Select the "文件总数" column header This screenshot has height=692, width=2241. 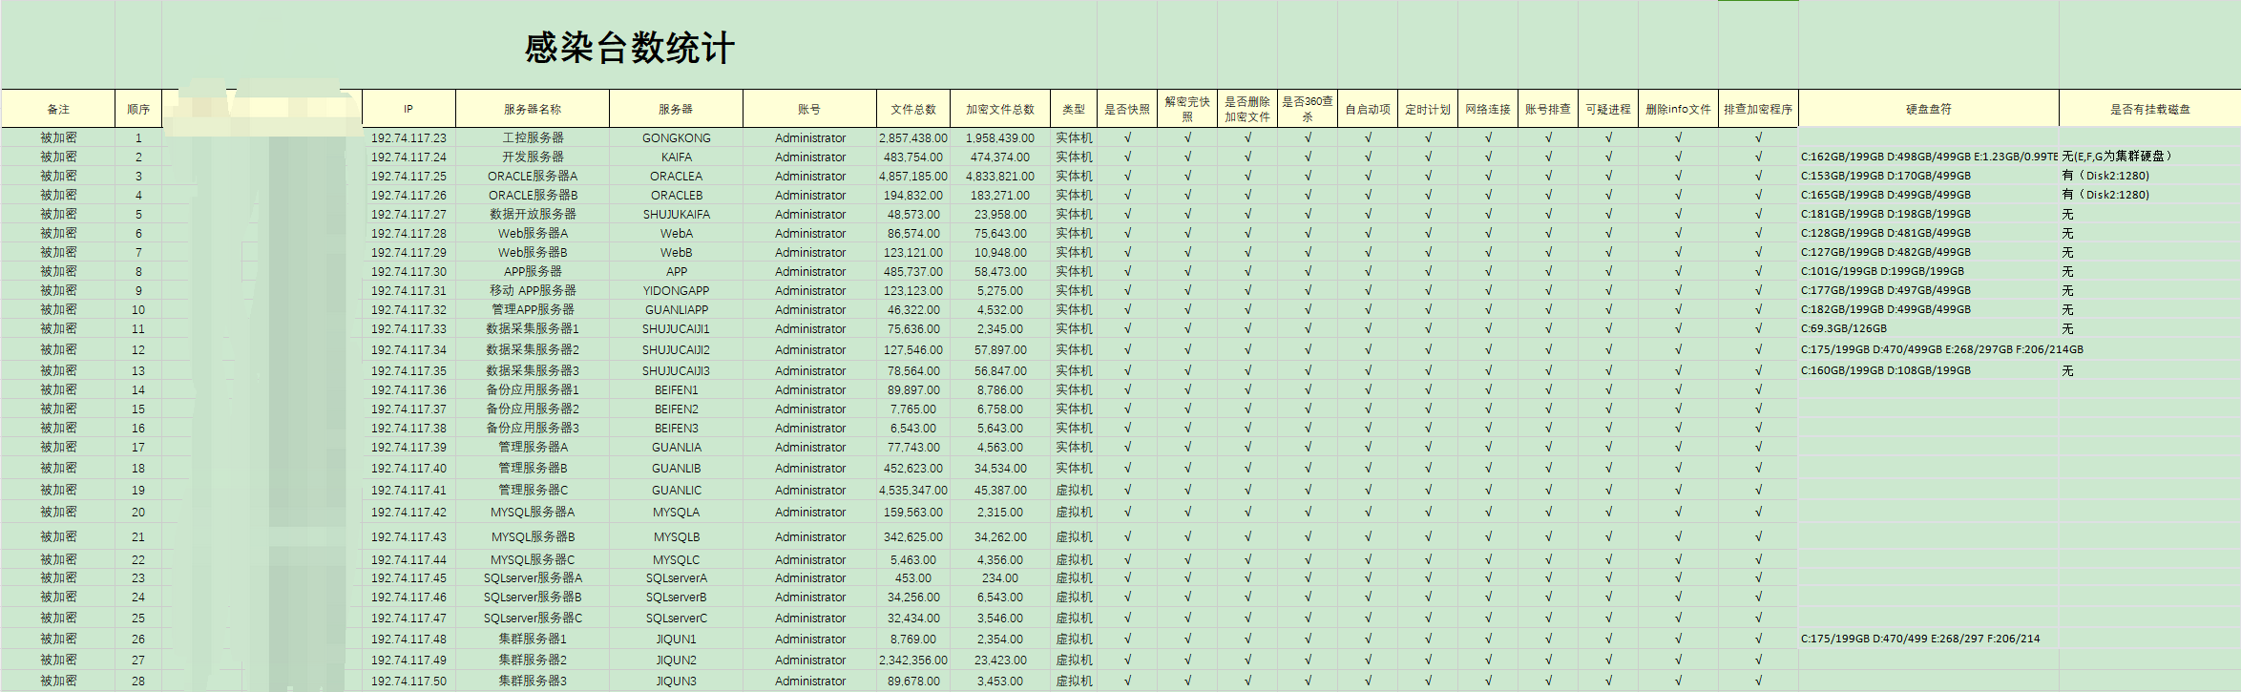tap(912, 109)
